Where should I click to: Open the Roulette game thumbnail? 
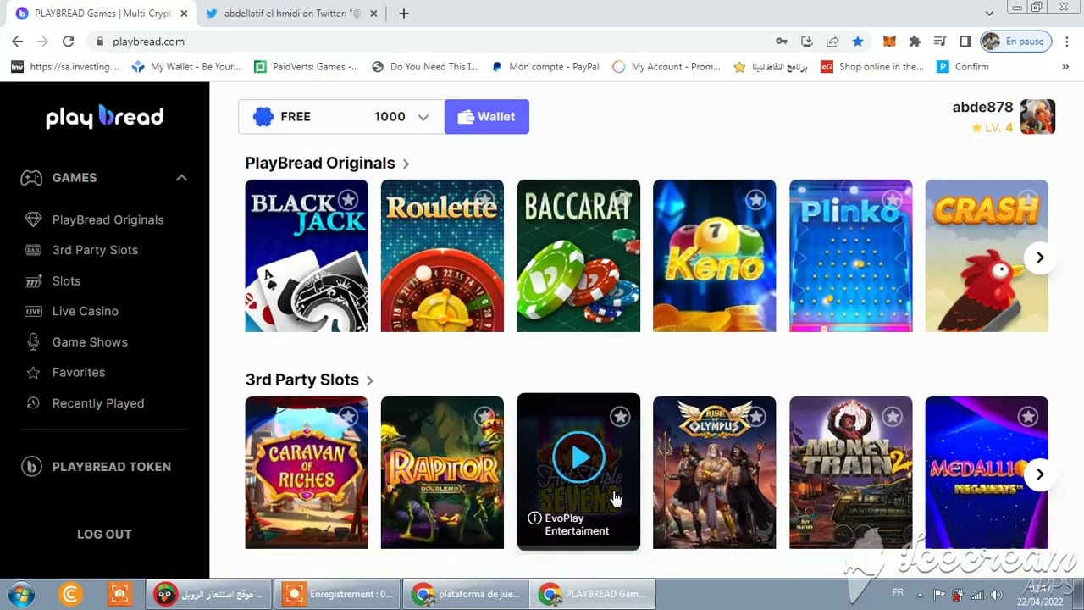click(442, 256)
